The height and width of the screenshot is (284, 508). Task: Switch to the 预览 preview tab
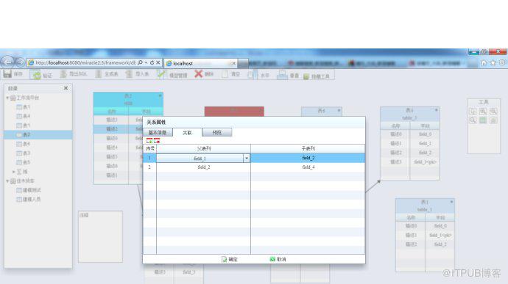coord(217,133)
